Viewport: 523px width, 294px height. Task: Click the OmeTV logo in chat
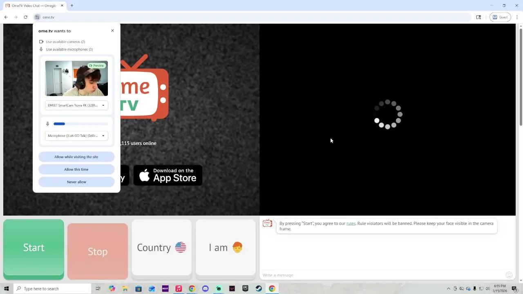(267, 223)
